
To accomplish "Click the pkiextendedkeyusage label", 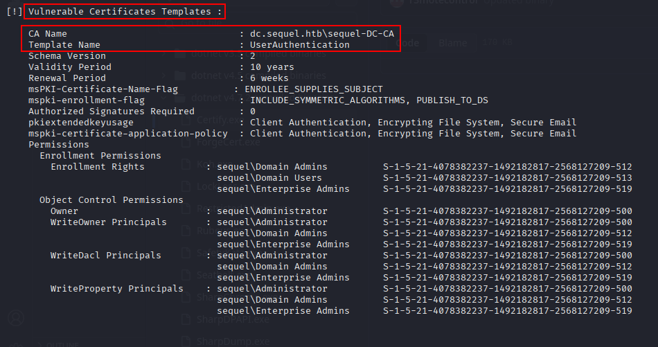I will coord(81,123).
